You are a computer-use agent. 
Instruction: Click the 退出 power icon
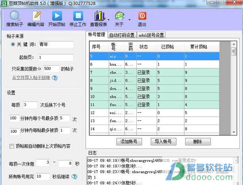[142, 16]
